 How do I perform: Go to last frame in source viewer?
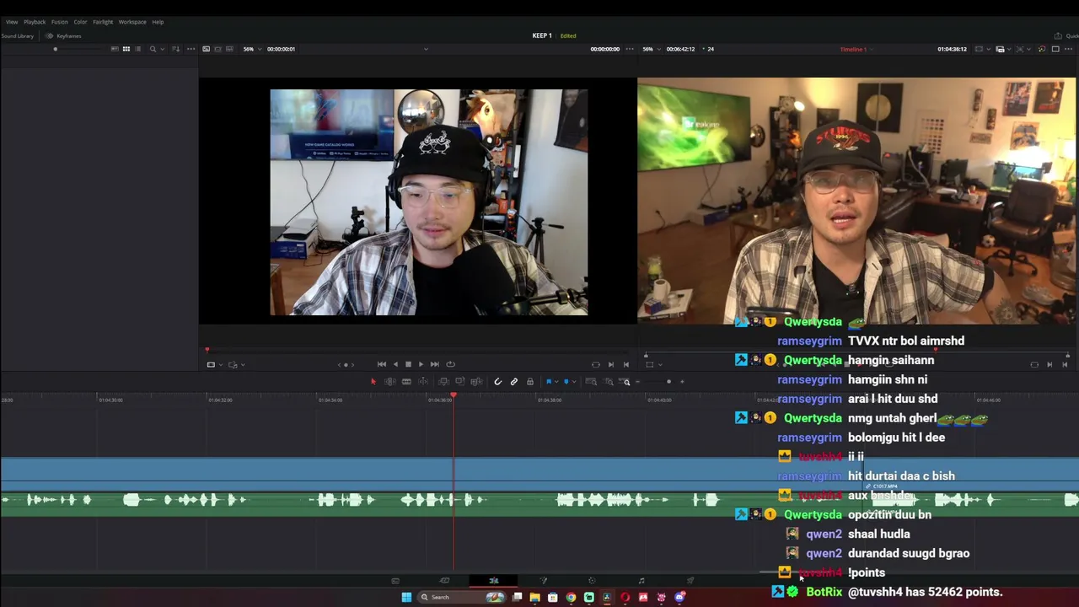(434, 364)
